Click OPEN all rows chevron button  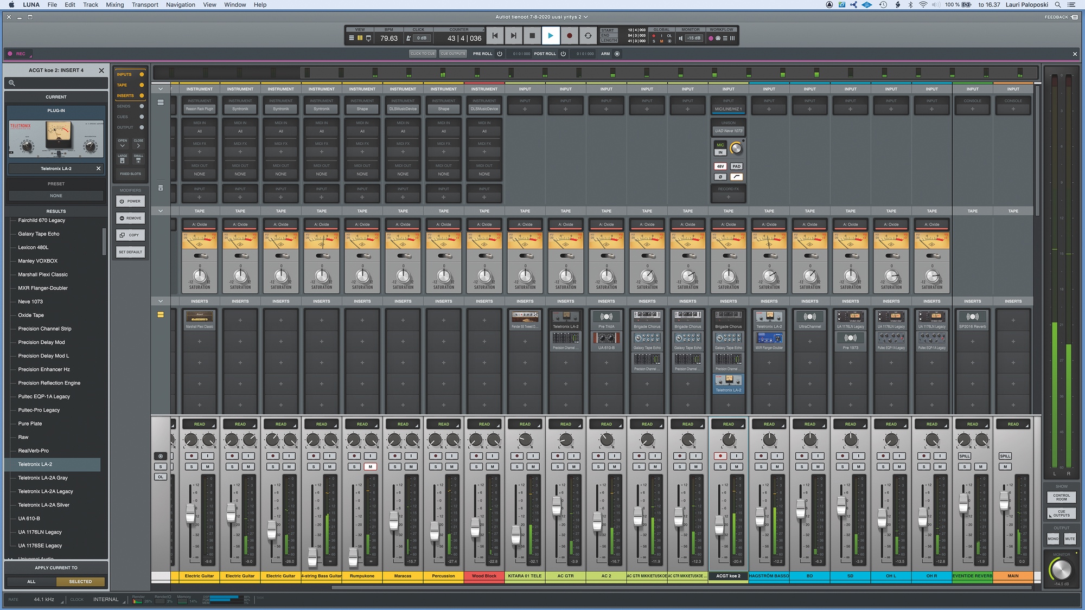click(122, 144)
